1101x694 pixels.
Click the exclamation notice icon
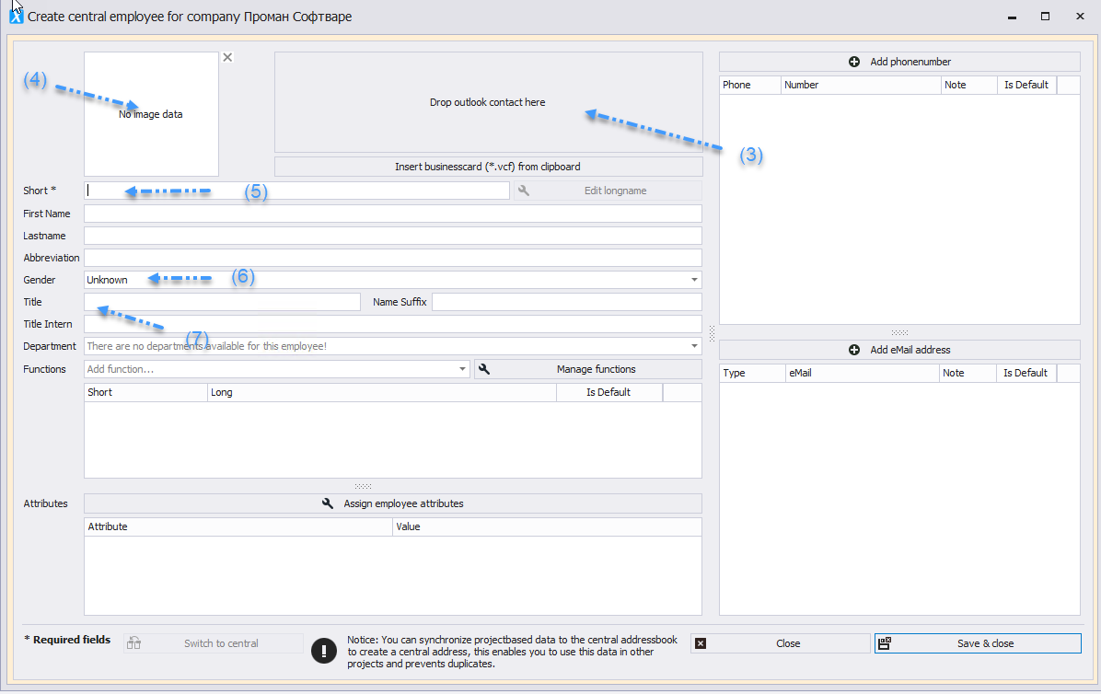click(x=324, y=651)
